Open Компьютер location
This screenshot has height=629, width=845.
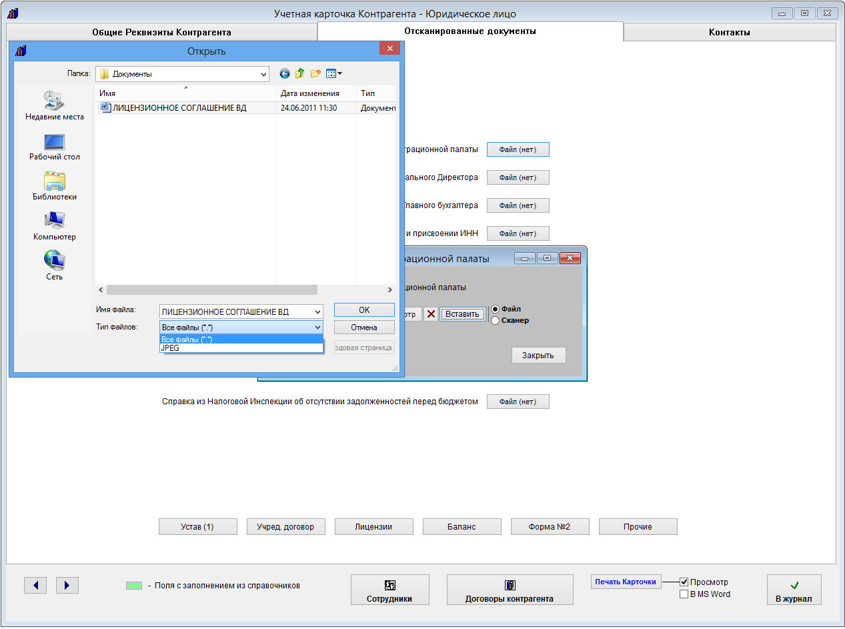click(55, 226)
